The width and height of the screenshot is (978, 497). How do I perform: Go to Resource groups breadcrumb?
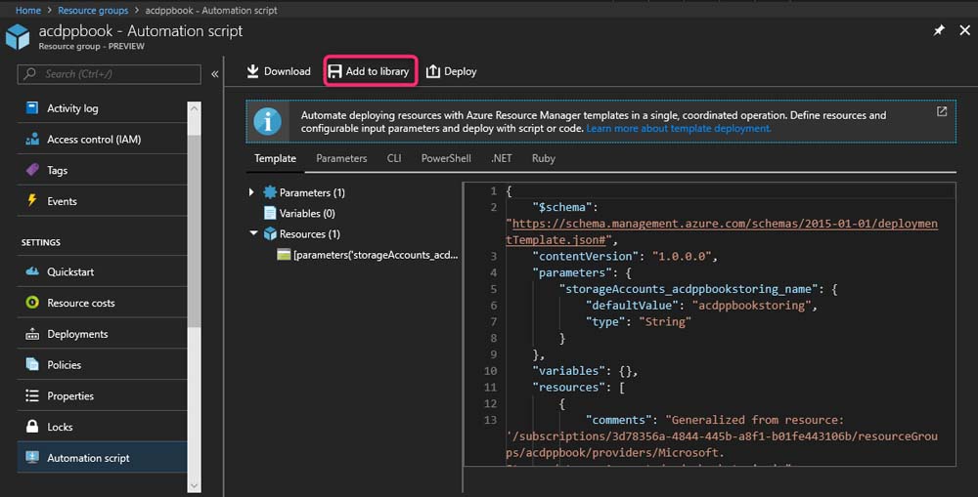pos(93,10)
